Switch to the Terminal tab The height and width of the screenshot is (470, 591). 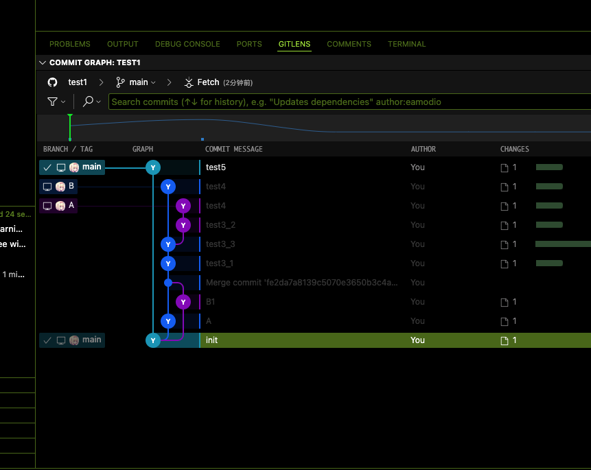point(406,44)
